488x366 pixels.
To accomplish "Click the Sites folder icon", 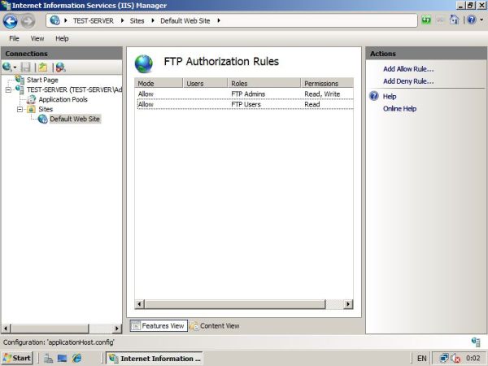I will pos(31,109).
